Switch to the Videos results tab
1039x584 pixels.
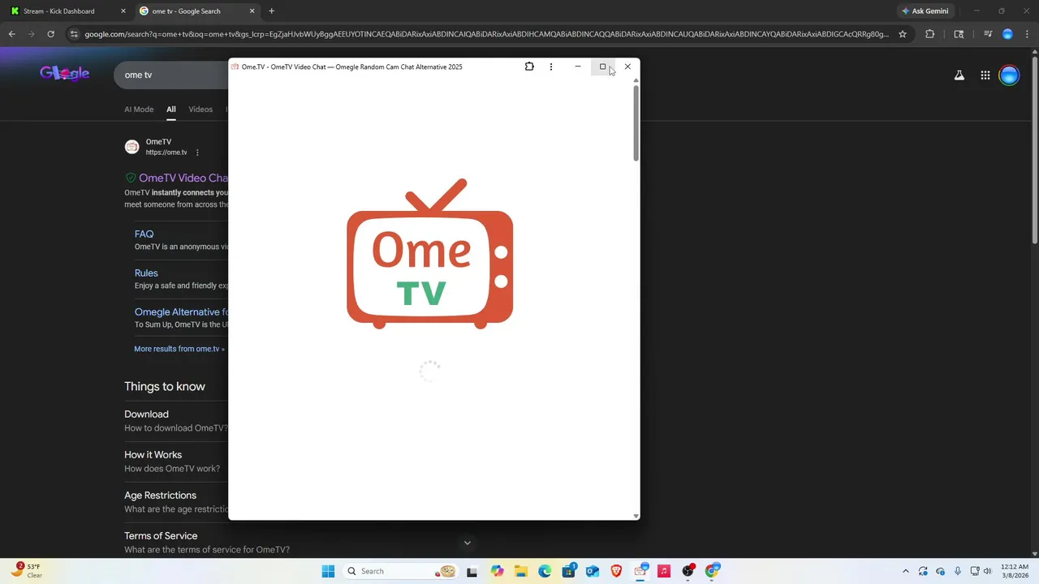point(200,109)
